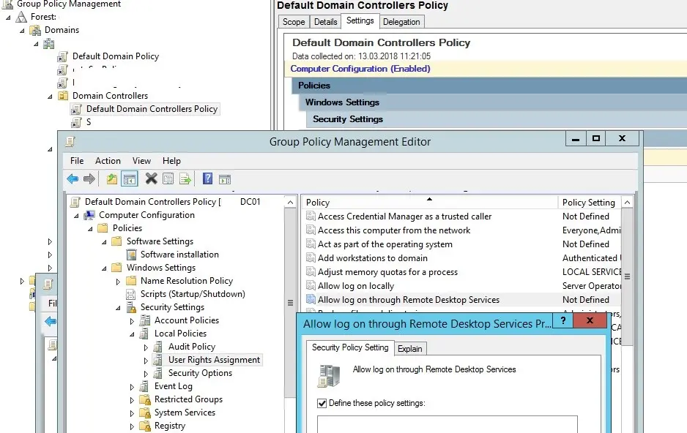Click the Properties toolbar icon
Image resolution: width=687 pixels, height=433 pixels.
pos(168,178)
